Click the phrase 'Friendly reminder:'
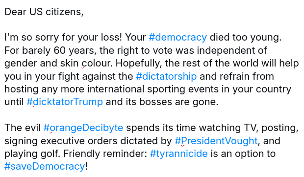304x177 pixels. pos(105,154)
